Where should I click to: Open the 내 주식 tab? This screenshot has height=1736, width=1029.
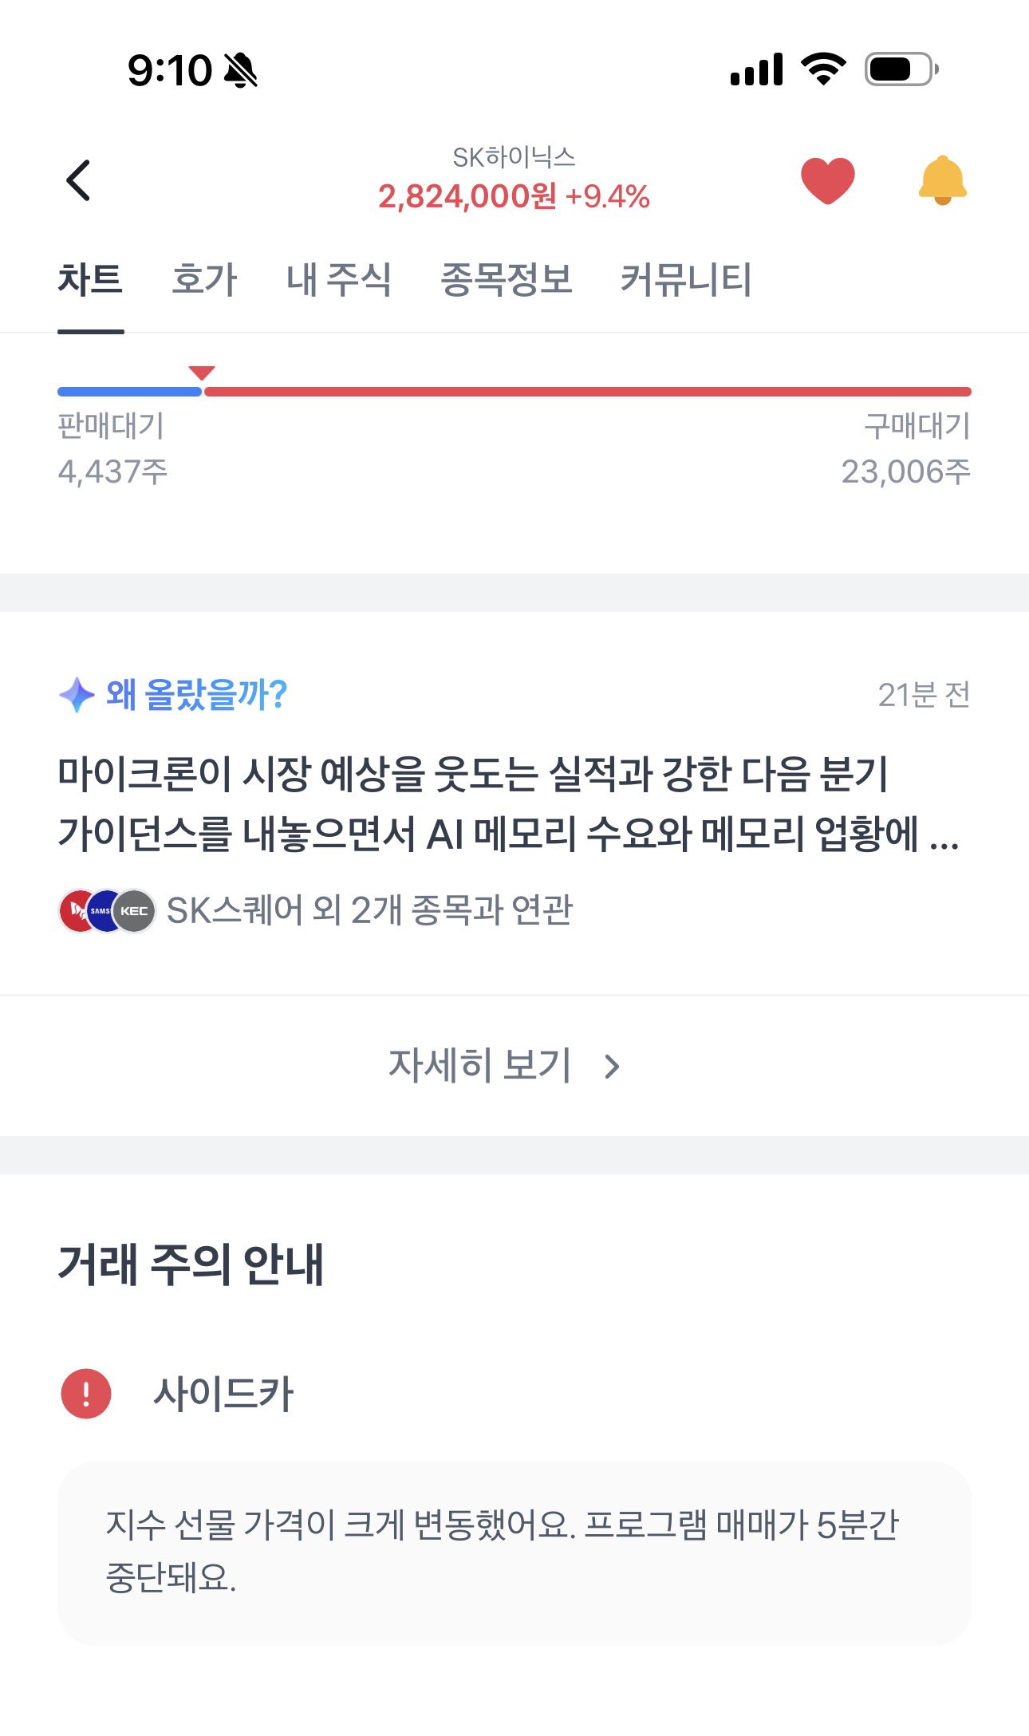[338, 280]
